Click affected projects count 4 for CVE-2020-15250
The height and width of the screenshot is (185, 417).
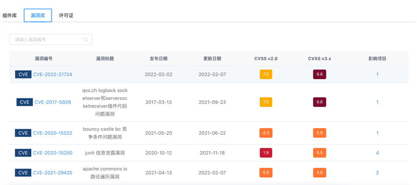(x=377, y=153)
